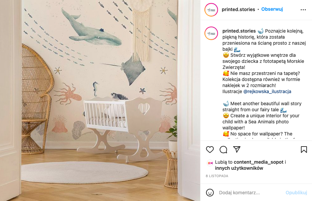Open printed.stories username in header
312x201 pixels.
(x=238, y=9)
